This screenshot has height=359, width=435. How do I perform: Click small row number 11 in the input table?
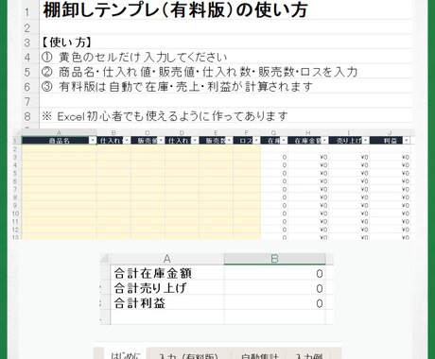[x=15, y=222]
